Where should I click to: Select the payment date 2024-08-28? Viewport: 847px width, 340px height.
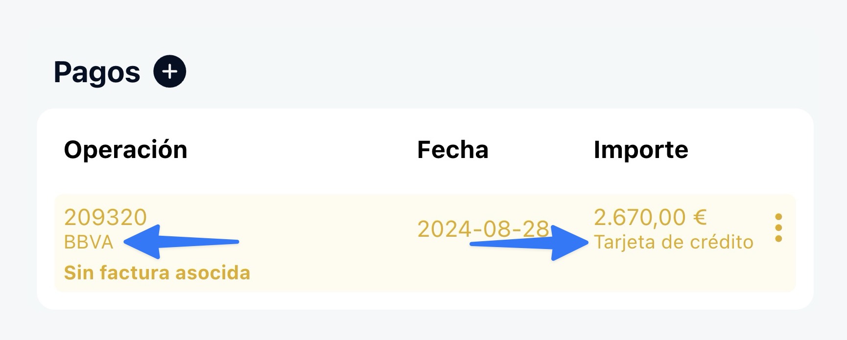click(x=483, y=229)
